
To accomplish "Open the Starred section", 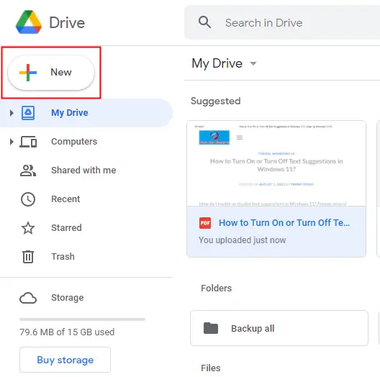I will point(66,228).
